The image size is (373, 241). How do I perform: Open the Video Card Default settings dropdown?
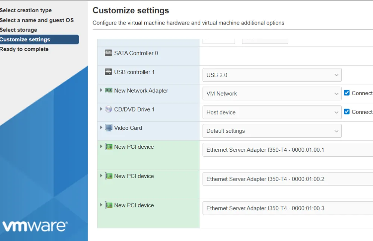click(x=272, y=131)
